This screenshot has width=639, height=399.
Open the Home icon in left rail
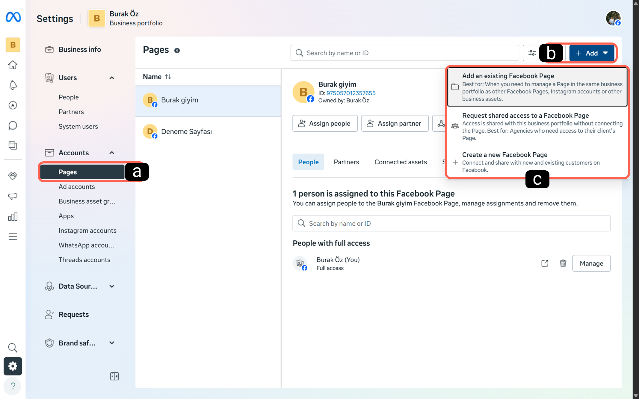point(13,65)
